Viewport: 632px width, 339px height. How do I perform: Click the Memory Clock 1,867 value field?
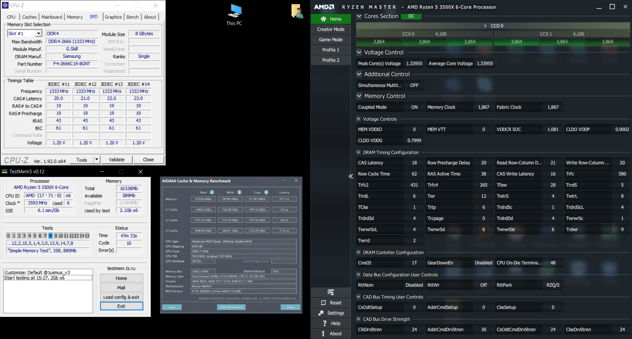click(484, 107)
